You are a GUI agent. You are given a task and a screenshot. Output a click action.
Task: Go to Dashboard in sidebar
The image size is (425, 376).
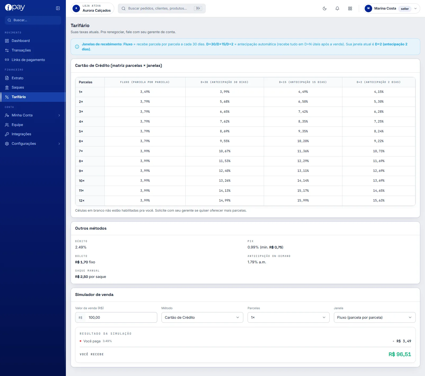(x=33, y=41)
